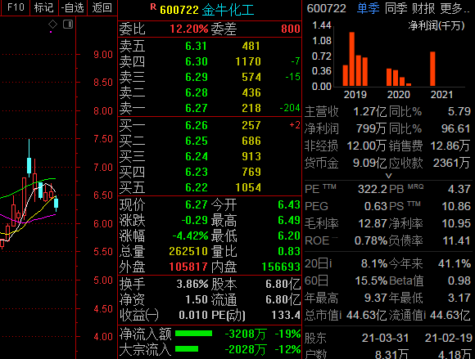
Task: Click the 返回 (return) button
Action: click(102, 7)
